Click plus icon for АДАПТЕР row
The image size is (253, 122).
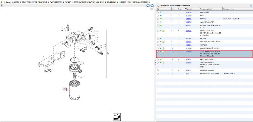pos(158,22)
